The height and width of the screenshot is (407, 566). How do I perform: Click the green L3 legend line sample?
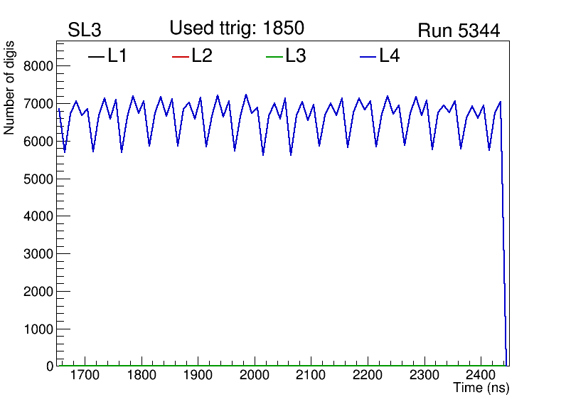pyautogui.click(x=274, y=57)
